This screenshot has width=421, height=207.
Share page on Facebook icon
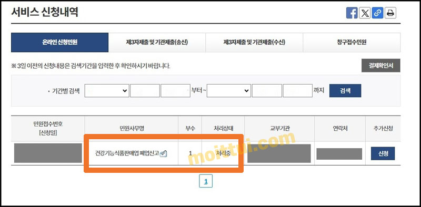pyautogui.click(x=352, y=13)
